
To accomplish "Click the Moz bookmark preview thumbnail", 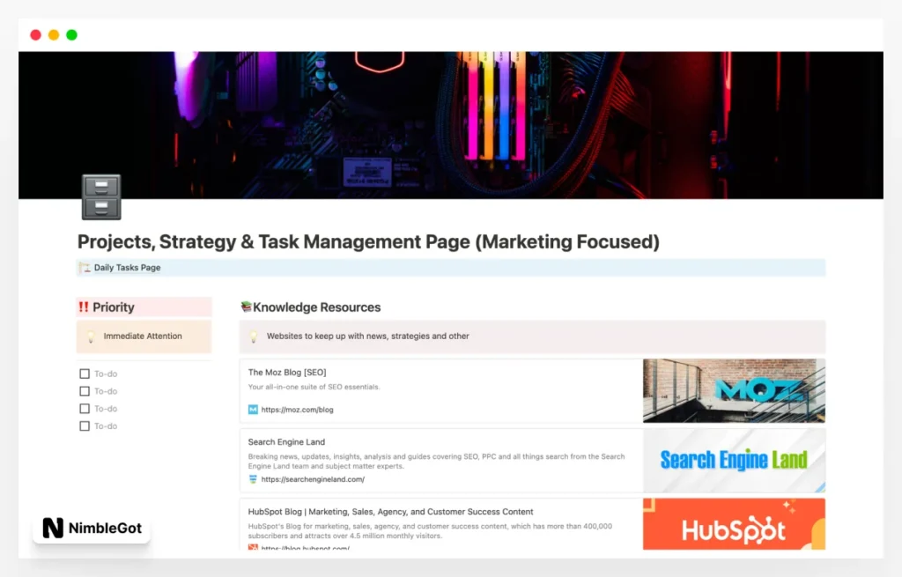I will tap(734, 390).
